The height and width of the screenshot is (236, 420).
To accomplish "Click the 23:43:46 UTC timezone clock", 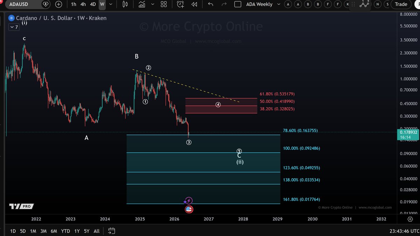I will click(x=404, y=231).
